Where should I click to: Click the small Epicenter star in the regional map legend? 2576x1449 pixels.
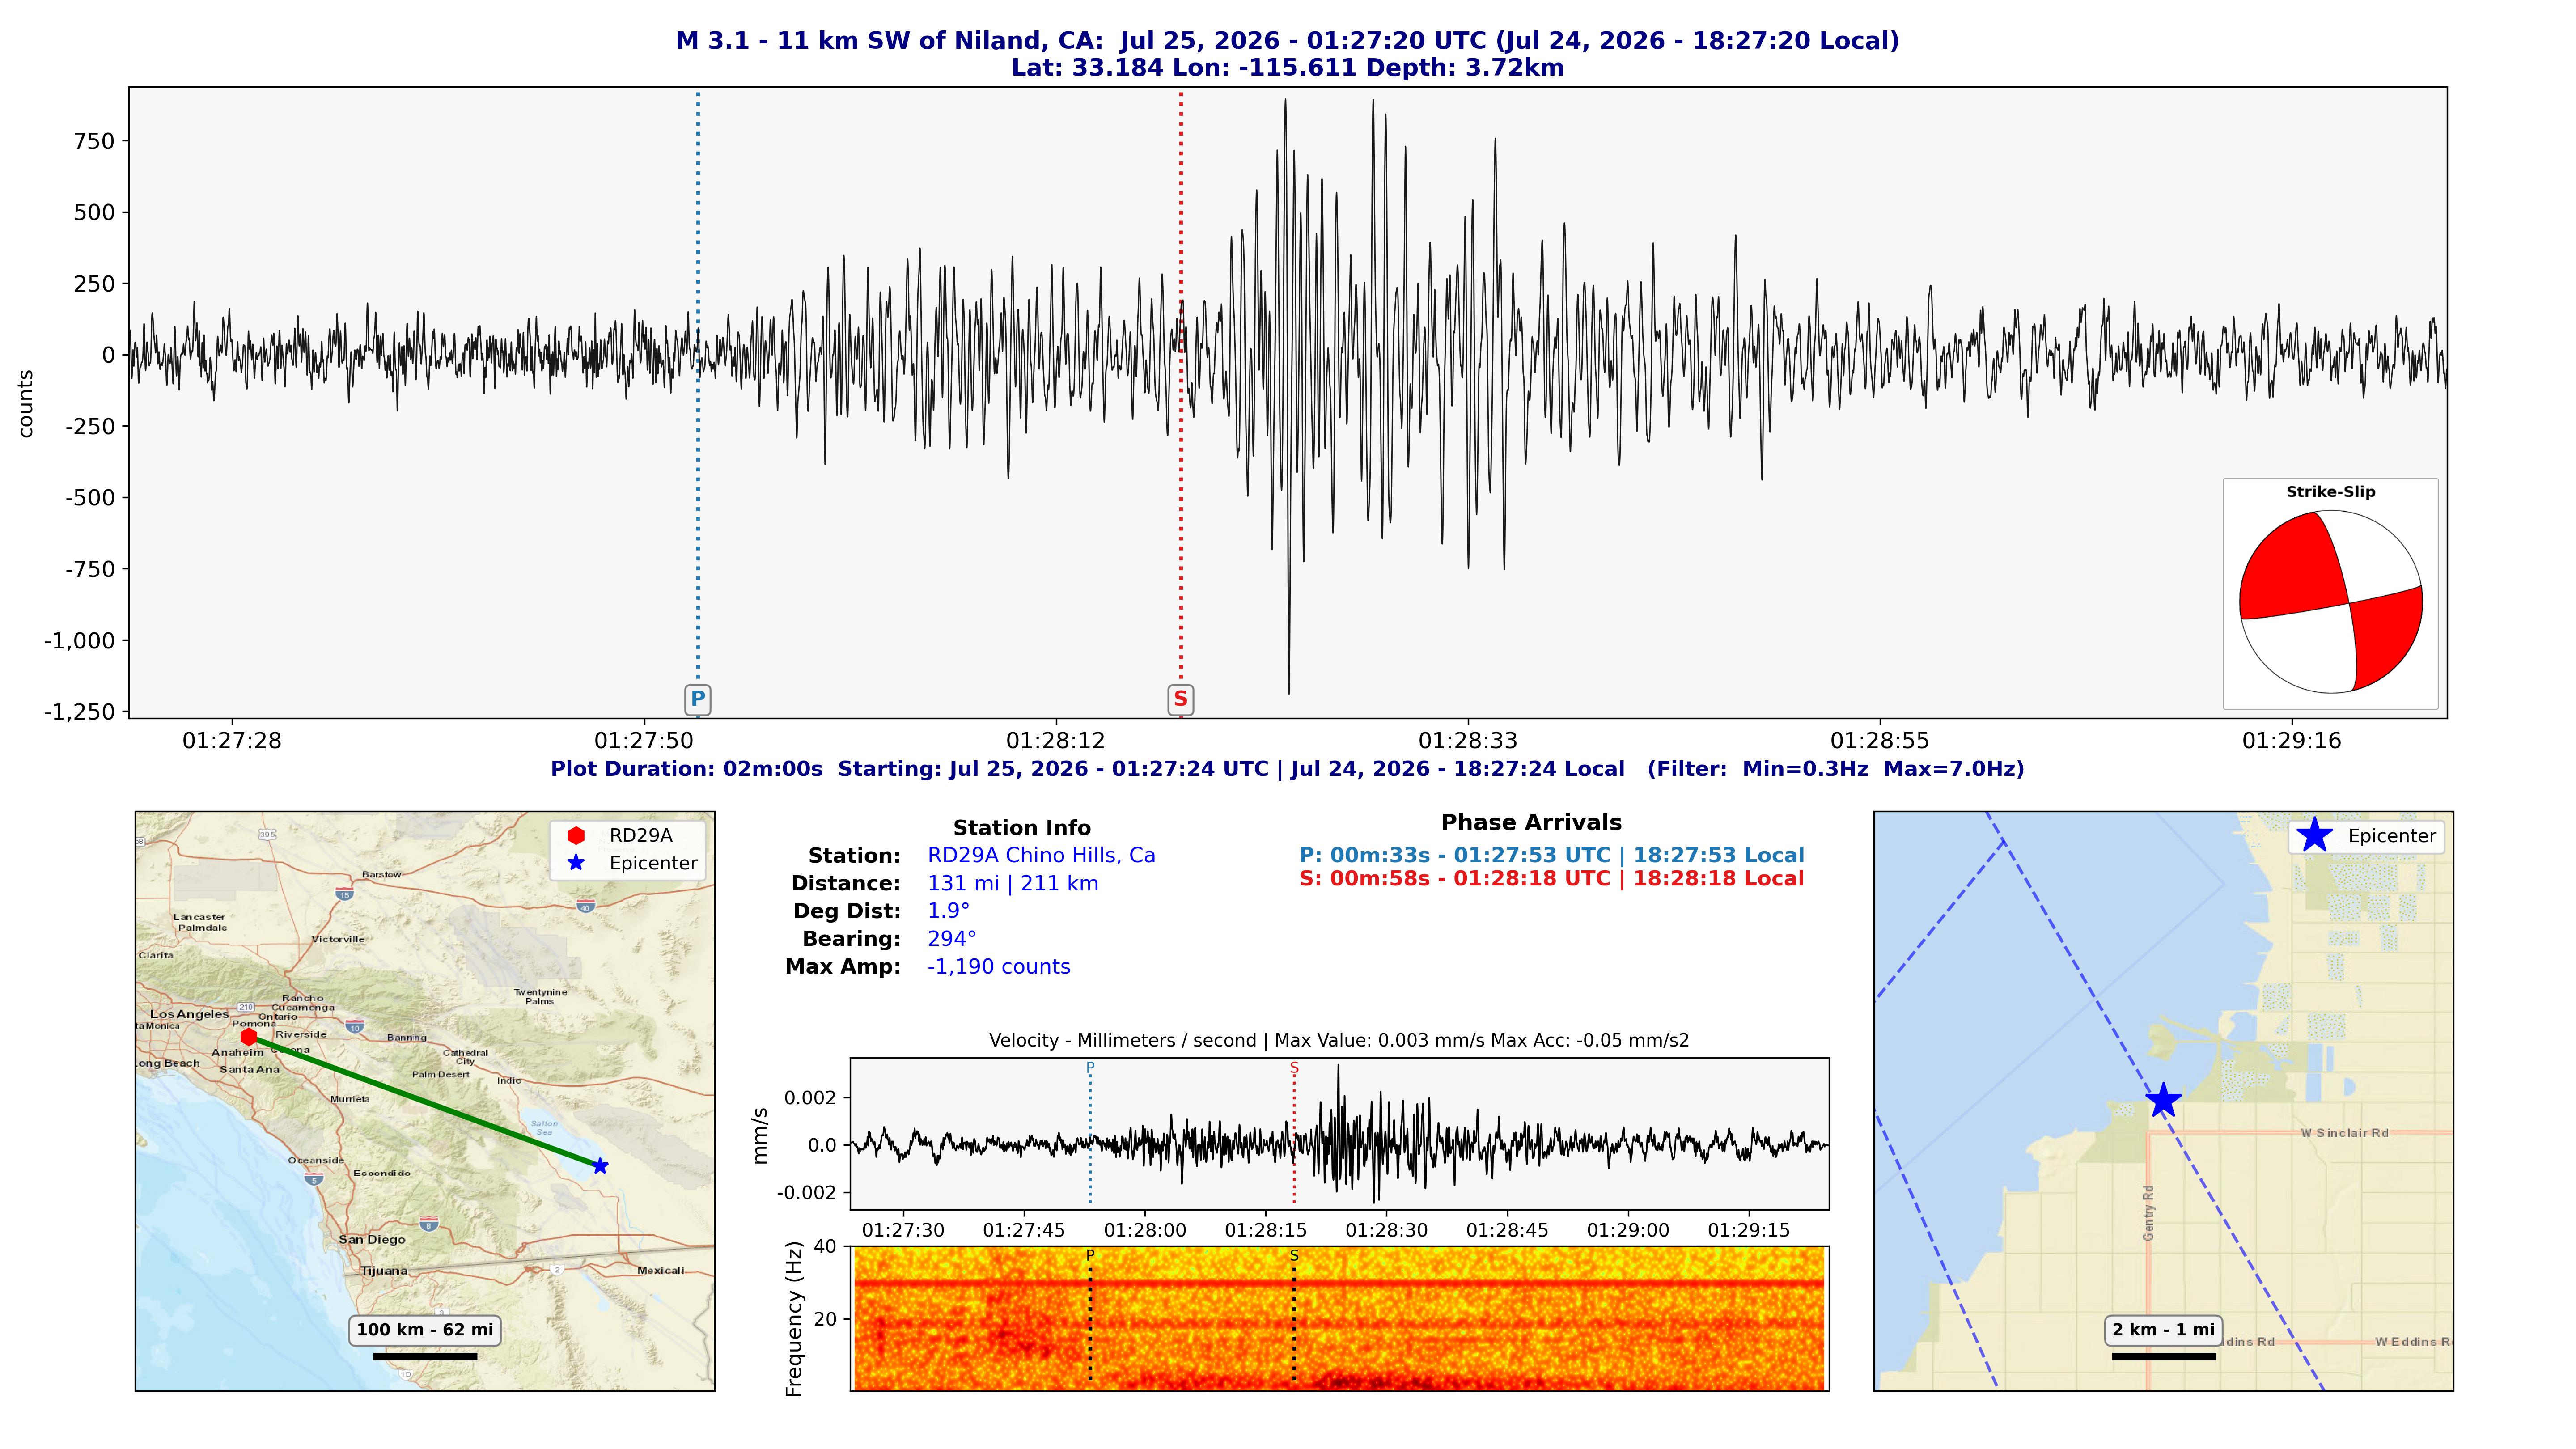[576, 863]
